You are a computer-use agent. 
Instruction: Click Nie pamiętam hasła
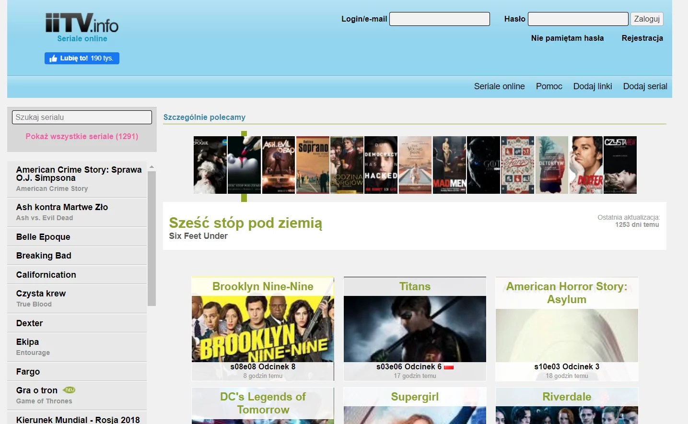(567, 38)
